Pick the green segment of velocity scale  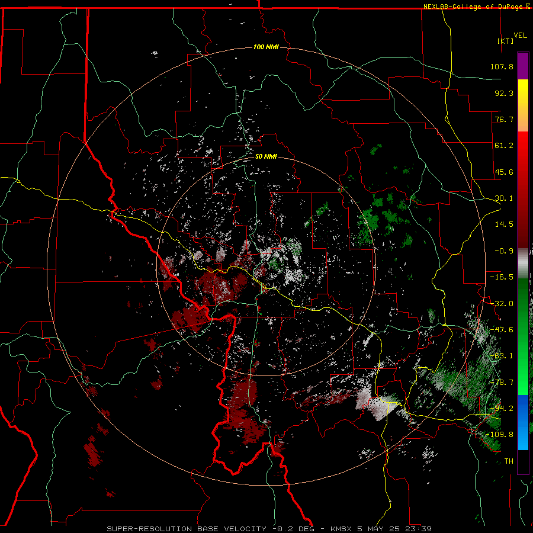(x=523, y=336)
